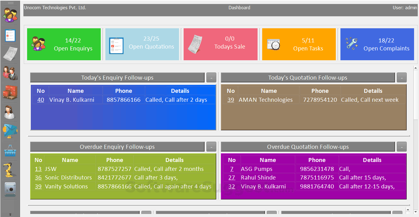This screenshot has width=419, height=217.
Task: Click the wrench icon on Open Complaints tile
Action: [x=352, y=44]
